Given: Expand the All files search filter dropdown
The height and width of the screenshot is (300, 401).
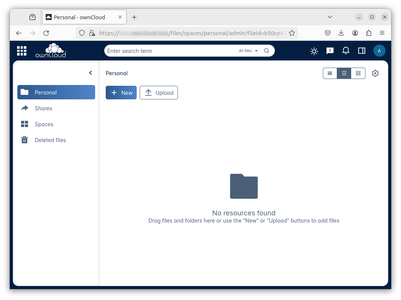Looking at the screenshot, I should (248, 51).
